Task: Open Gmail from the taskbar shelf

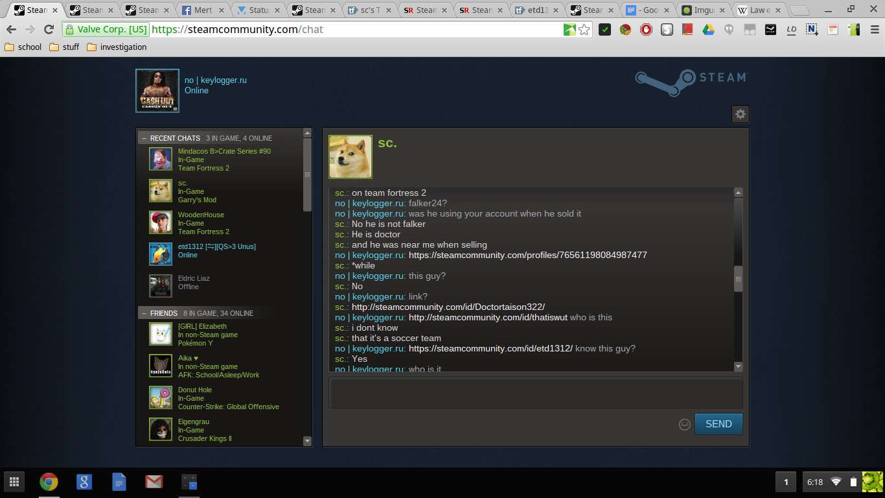Action: pyautogui.click(x=154, y=482)
